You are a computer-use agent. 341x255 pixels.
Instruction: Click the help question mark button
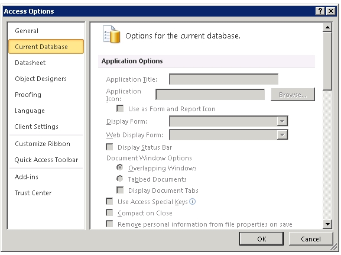tap(320, 11)
